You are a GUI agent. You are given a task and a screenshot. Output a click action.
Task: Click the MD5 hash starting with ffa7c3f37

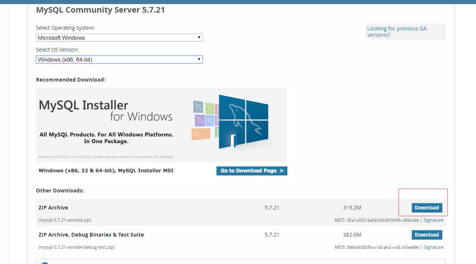click(x=383, y=220)
